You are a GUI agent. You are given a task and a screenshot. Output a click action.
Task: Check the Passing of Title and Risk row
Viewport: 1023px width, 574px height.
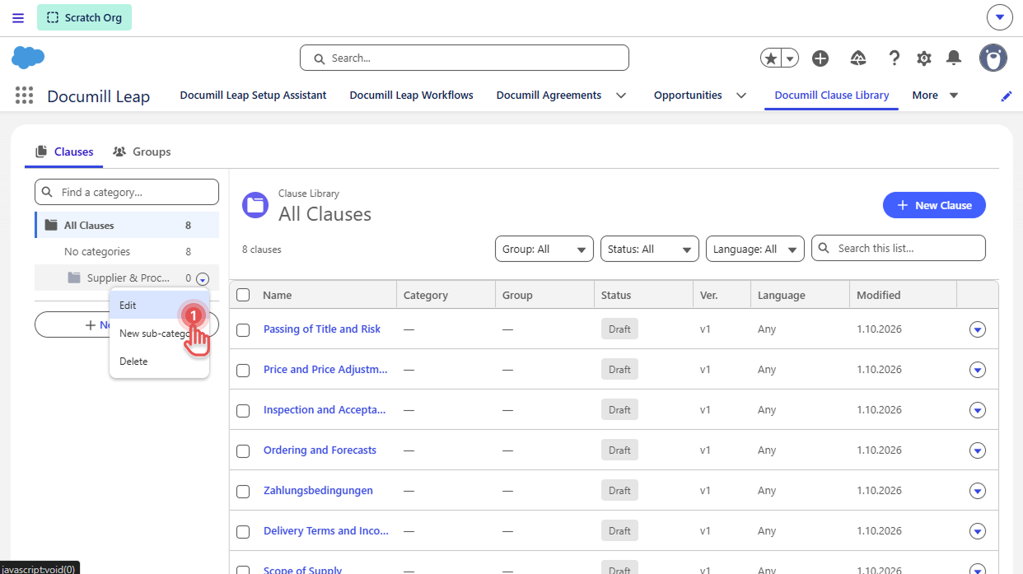[243, 329]
